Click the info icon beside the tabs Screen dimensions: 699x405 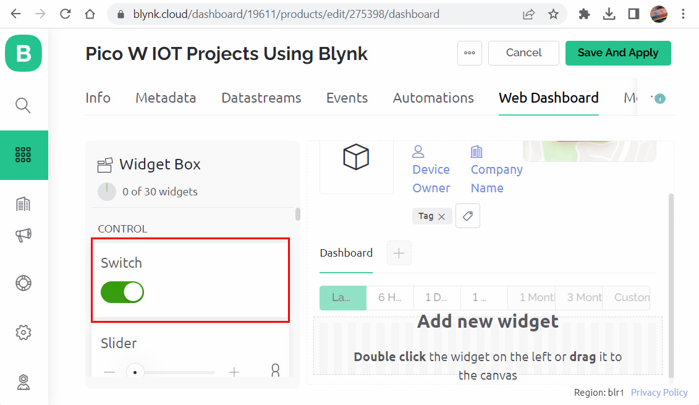(660, 98)
